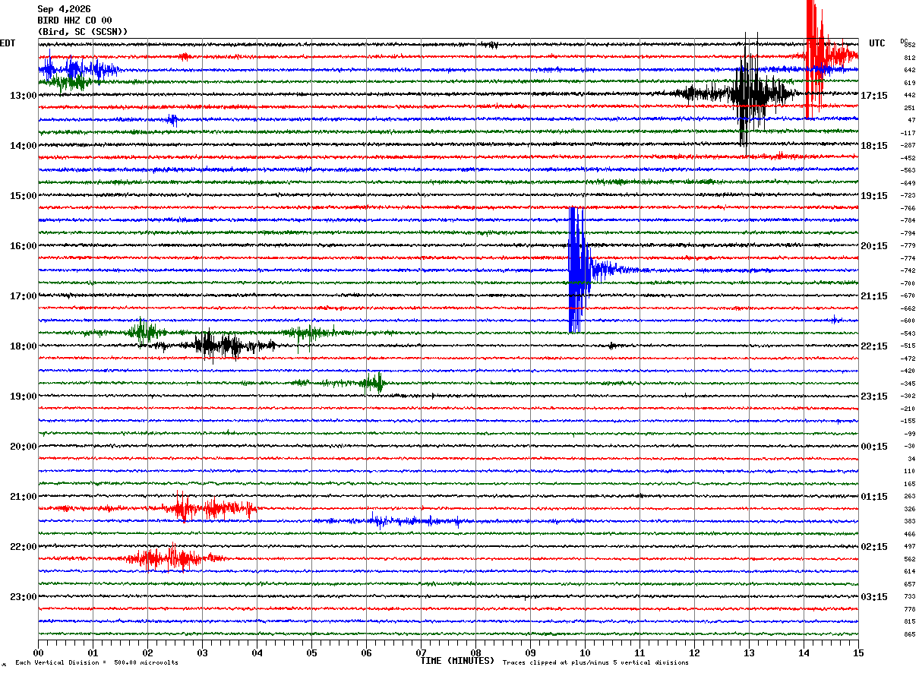Image resolution: width=919 pixels, height=673 pixels.
Task: Click the green signal burst near minute 6
Action: 372,382
